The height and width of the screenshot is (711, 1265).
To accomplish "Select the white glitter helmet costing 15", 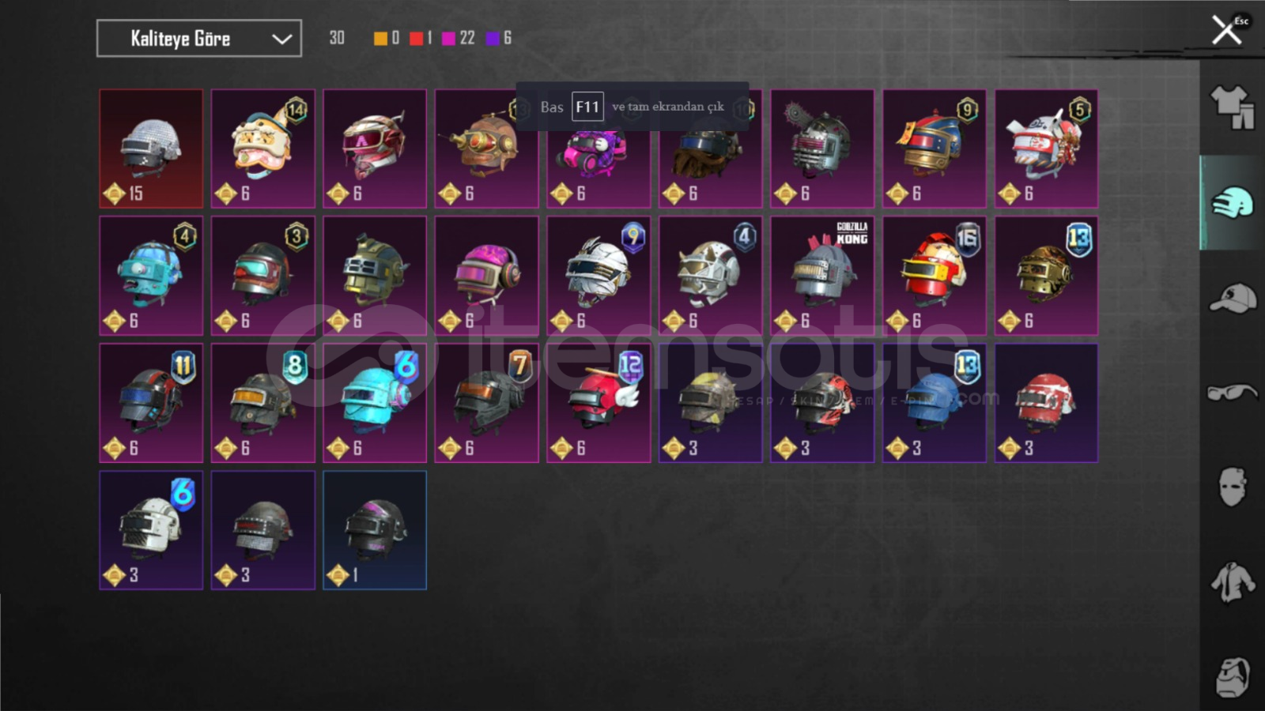I will click(151, 149).
